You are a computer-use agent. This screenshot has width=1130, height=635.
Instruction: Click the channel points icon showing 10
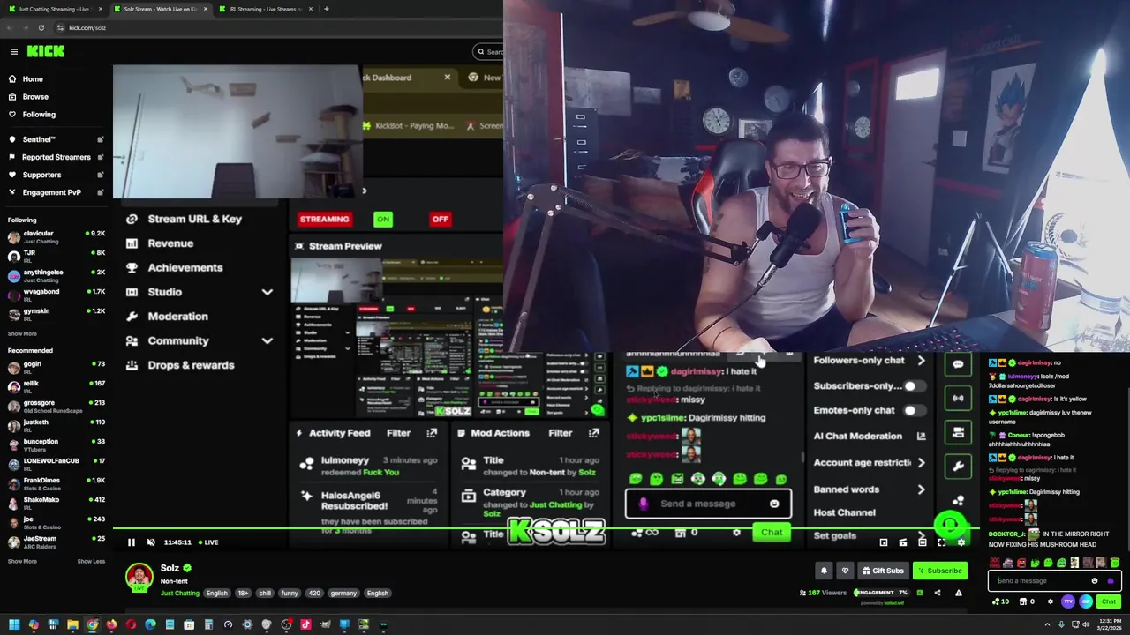[x=1000, y=601]
